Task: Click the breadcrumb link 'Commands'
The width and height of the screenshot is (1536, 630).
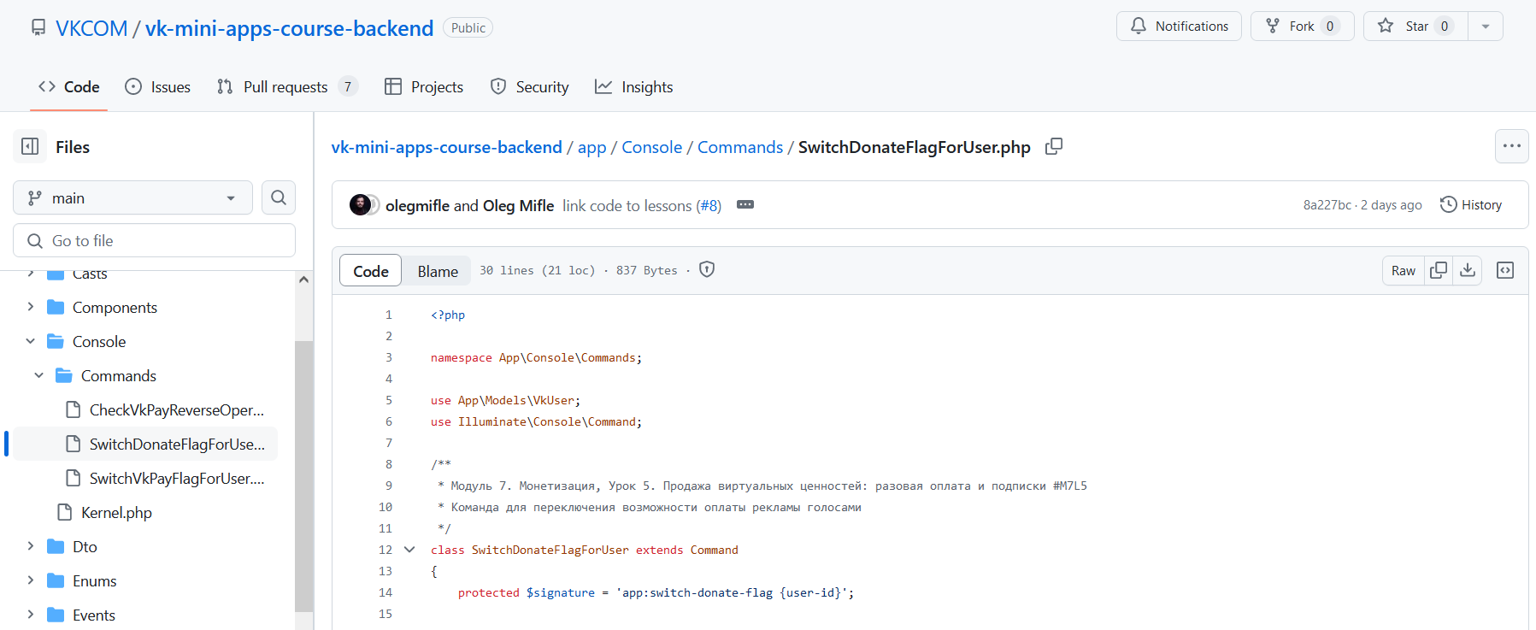Action: pos(740,147)
